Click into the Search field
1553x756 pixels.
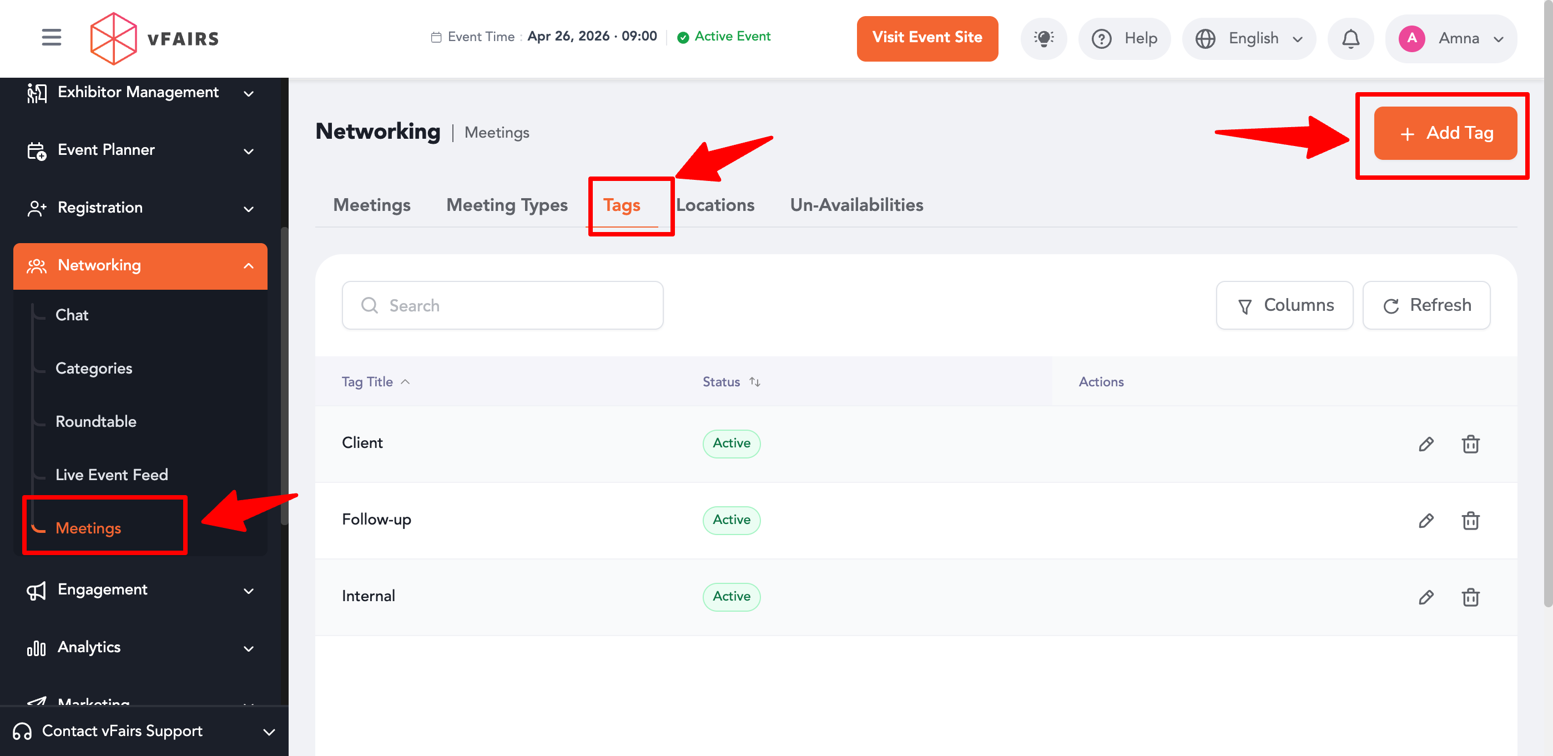pyautogui.click(x=502, y=305)
